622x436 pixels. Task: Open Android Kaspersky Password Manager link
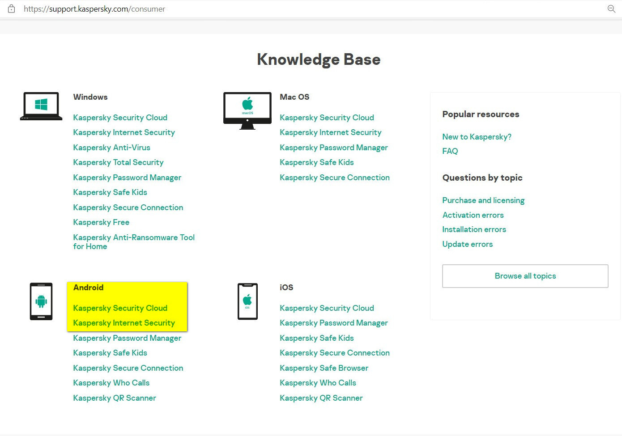coord(128,338)
